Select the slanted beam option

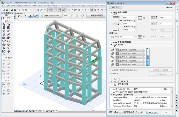coord(144,37)
